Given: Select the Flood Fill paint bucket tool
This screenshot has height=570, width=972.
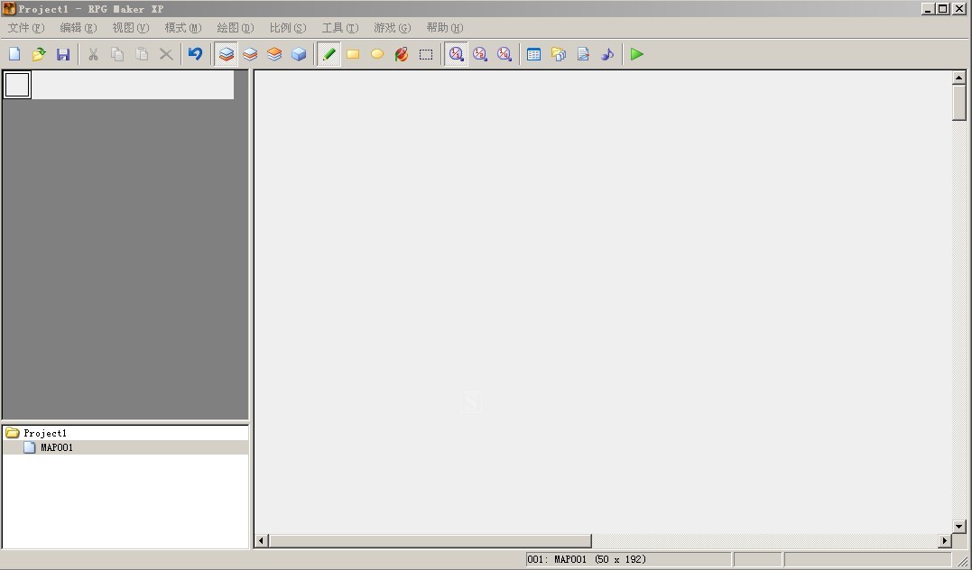Looking at the screenshot, I should [x=401, y=54].
